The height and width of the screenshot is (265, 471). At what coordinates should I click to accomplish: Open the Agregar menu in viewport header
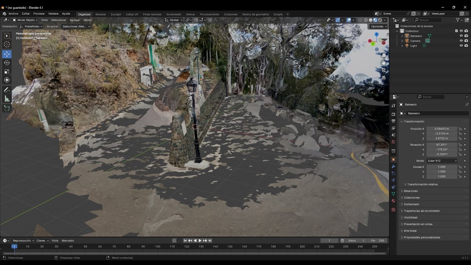(75, 20)
